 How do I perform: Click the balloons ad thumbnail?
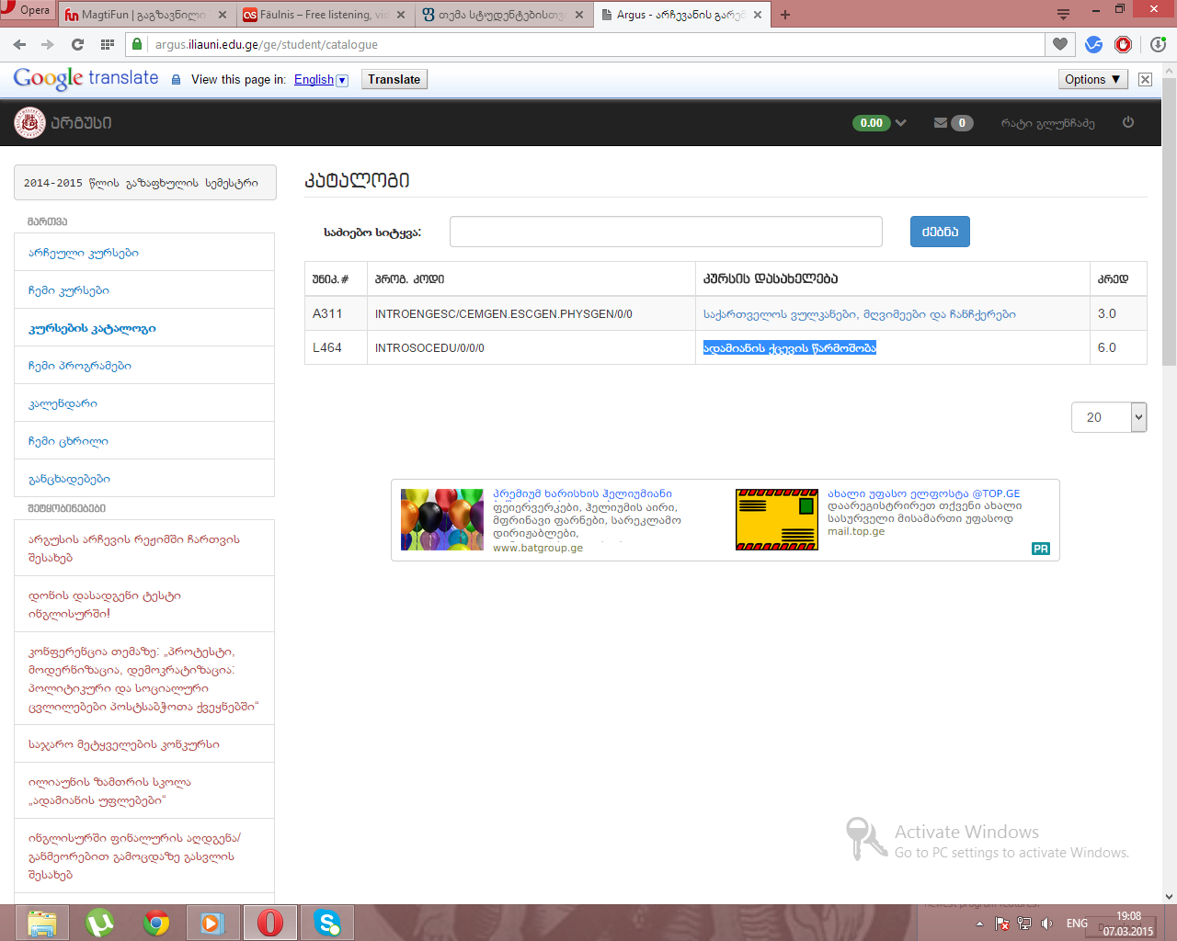tap(441, 519)
